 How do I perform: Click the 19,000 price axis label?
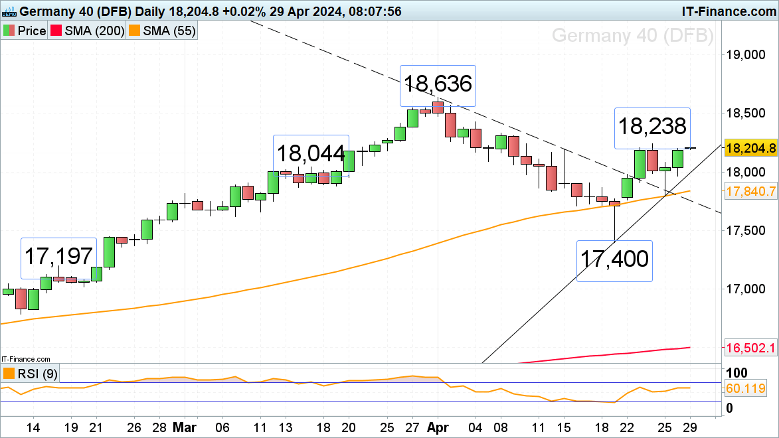point(746,54)
